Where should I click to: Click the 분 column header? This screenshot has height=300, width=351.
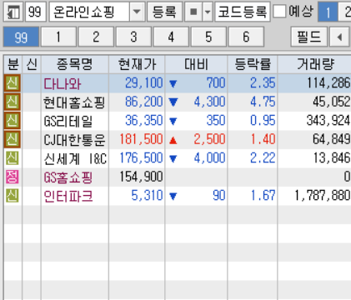[13, 64]
